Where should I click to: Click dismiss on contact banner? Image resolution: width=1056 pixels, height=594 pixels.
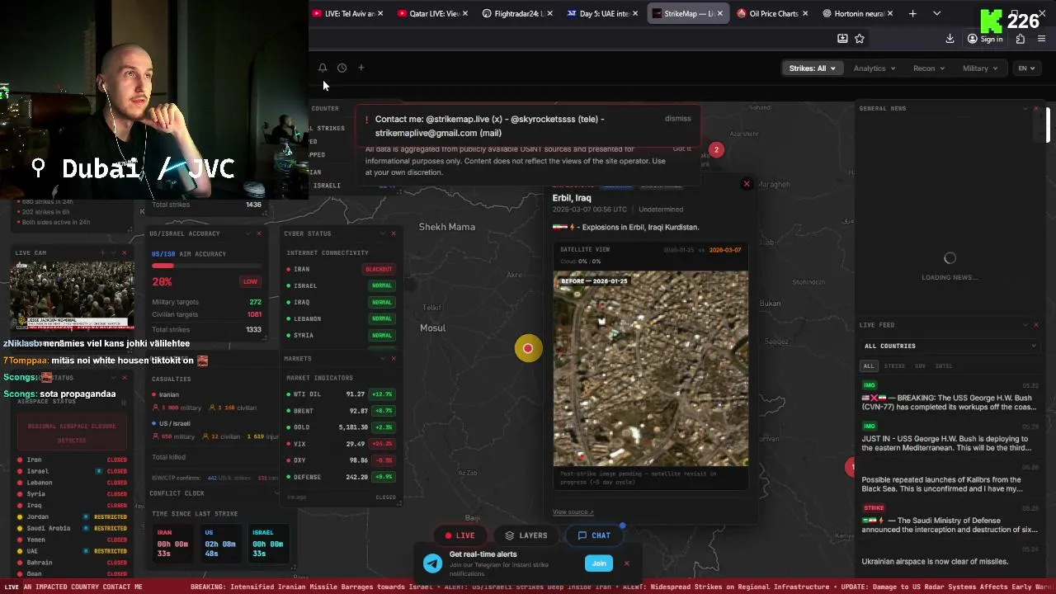677,119
